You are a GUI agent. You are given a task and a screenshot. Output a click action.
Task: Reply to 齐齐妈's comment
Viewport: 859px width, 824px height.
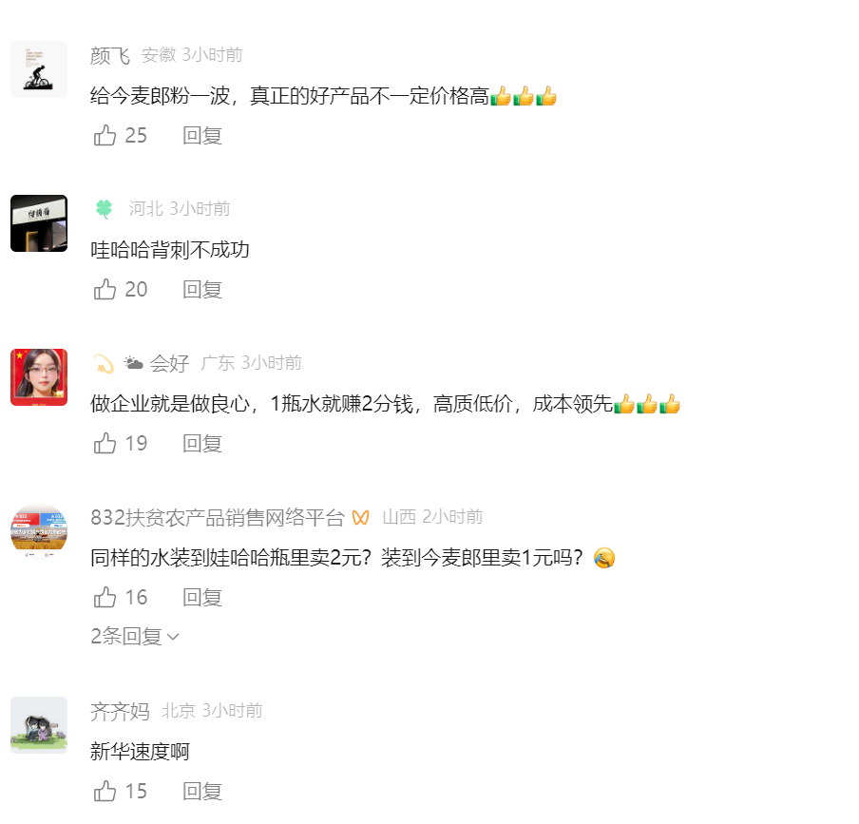202,791
